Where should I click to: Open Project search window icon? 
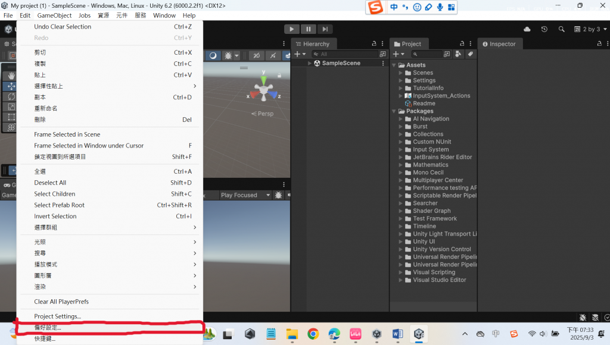(x=447, y=54)
